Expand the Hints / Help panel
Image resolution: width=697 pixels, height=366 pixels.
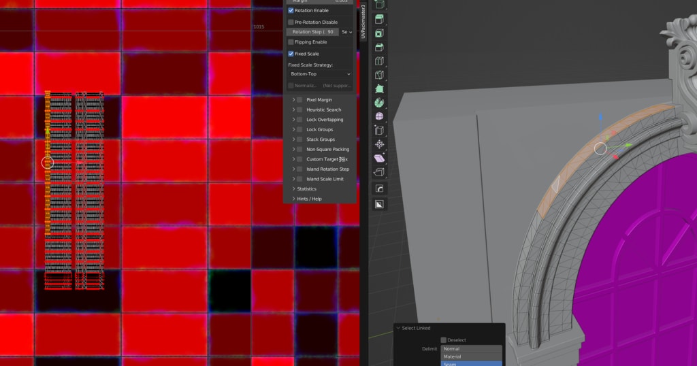click(294, 199)
